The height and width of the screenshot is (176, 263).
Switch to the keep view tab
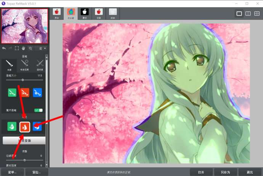tap(99, 14)
